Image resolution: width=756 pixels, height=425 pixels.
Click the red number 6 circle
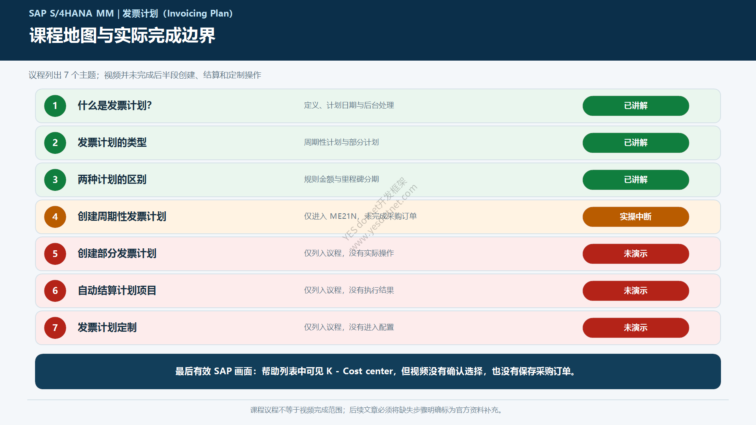(55, 291)
